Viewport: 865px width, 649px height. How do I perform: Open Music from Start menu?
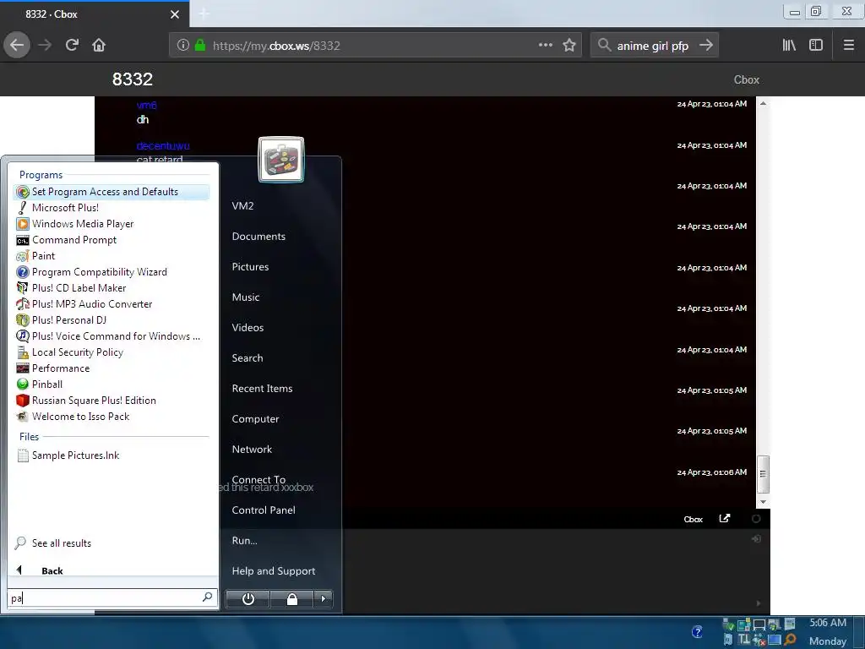tap(246, 297)
